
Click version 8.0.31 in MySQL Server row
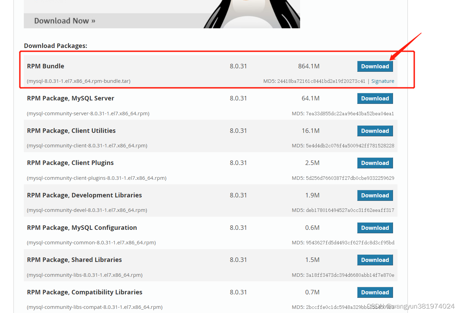(238, 98)
